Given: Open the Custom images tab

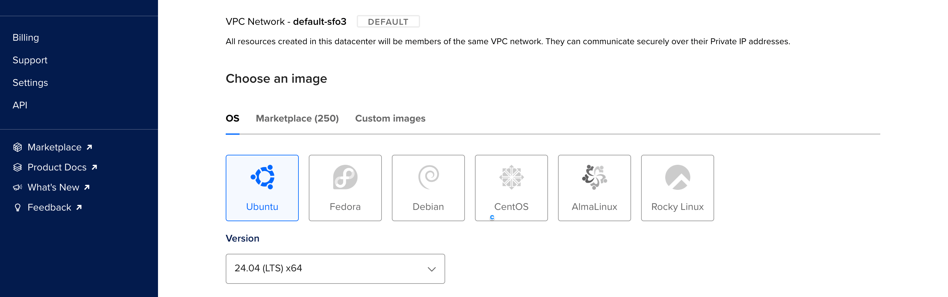Looking at the screenshot, I should coord(390,118).
